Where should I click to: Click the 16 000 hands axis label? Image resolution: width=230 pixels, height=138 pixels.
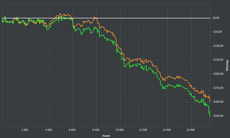click(x=191, y=130)
